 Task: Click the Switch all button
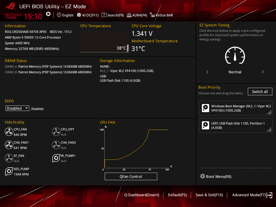[260, 92]
